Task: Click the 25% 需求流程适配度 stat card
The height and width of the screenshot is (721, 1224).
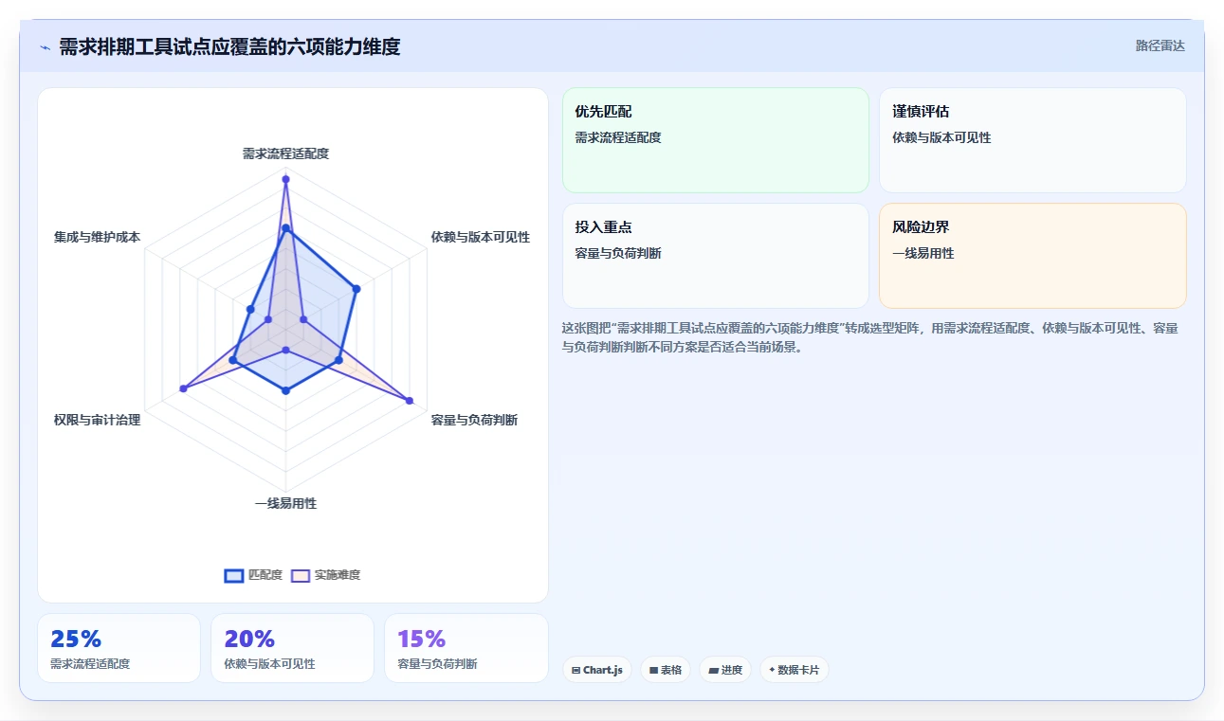Action: pyautogui.click(x=119, y=648)
